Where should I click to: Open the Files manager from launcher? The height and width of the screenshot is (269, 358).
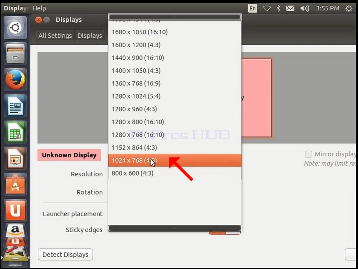(x=15, y=54)
